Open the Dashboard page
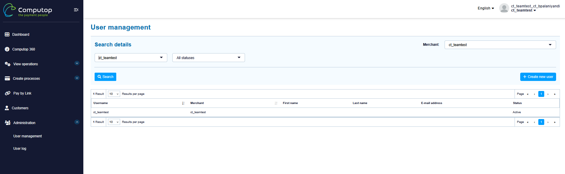Viewport: 565px width, 174px height. 20,35
